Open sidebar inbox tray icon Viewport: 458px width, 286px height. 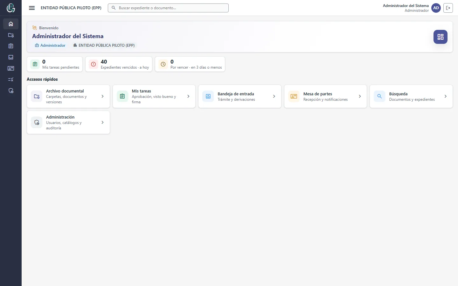click(11, 57)
